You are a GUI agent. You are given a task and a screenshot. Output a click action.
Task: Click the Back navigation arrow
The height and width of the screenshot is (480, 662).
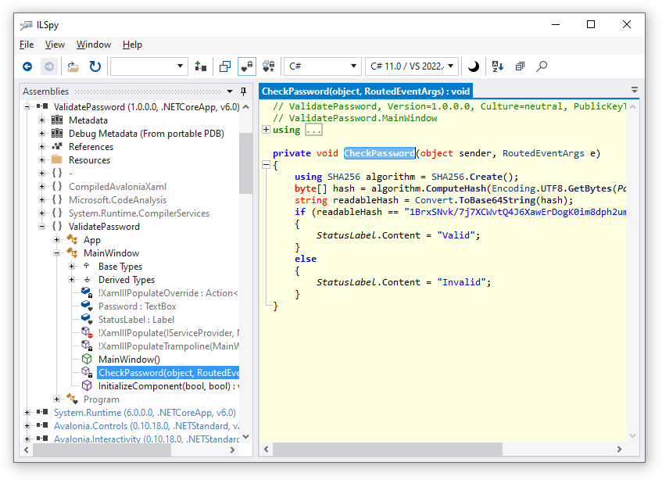(27, 67)
